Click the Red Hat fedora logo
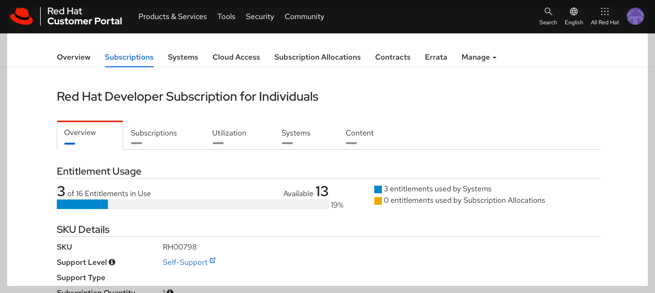 (21, 15)
